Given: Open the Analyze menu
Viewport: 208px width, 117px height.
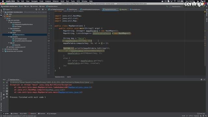Looking at the screenshot, I should point(48,1).
